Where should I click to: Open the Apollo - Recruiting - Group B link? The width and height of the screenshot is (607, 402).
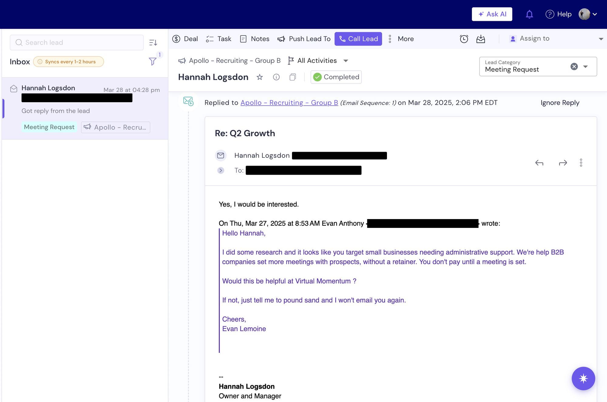click(x=289, y=103)
